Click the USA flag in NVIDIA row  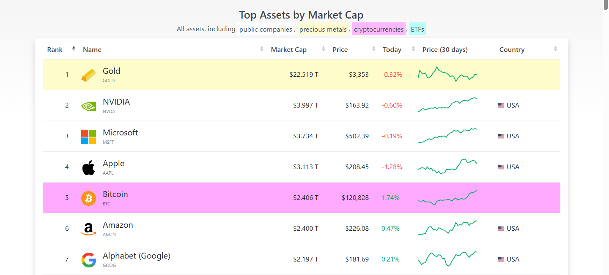click(501, 105)
